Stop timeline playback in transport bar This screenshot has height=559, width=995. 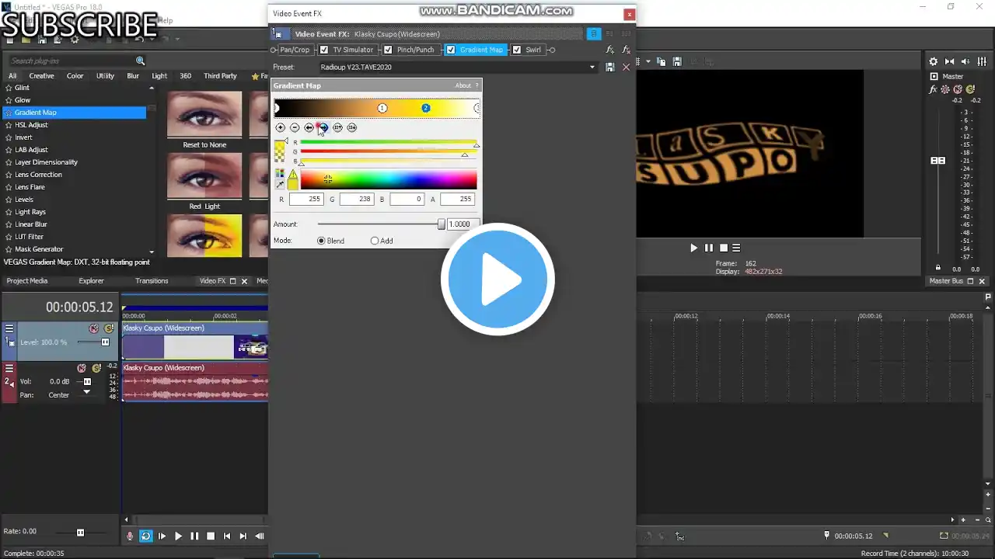211,536
